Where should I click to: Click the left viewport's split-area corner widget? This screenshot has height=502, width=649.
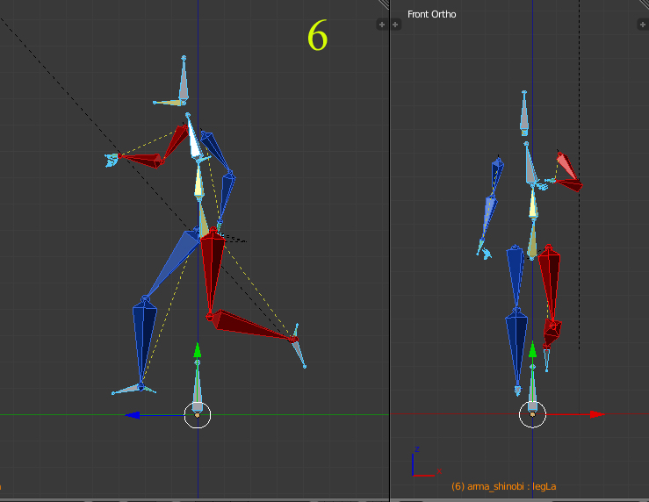pyautogui.click(x=384, y=4)
